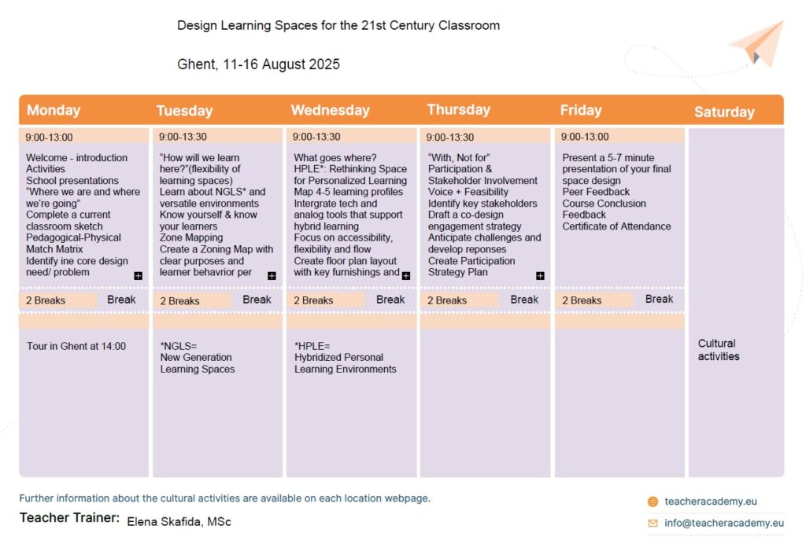Click the trainer name Elena Skafida, MSc
Image resolution: width=806 pixels, height=548 pixels.
(x=179, y=522)
